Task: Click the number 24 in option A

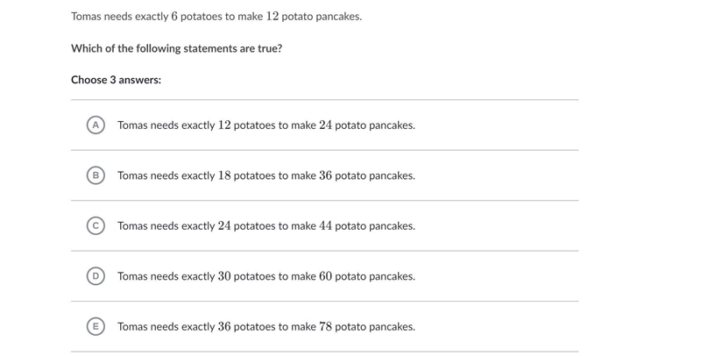Action: pos(325,125)
